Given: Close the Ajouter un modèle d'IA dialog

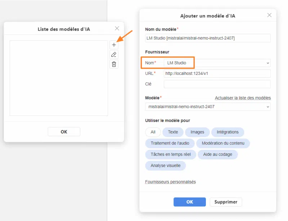Looking at the screenshot, I should pos(269,15).
